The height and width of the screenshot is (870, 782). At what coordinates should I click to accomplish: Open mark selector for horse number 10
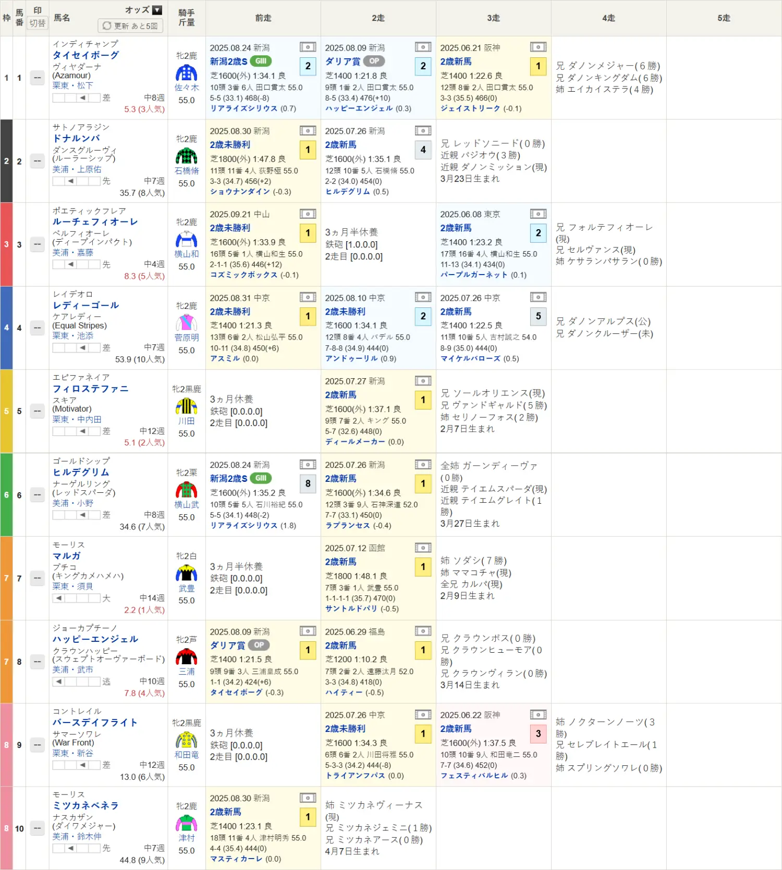coord(38,828)
